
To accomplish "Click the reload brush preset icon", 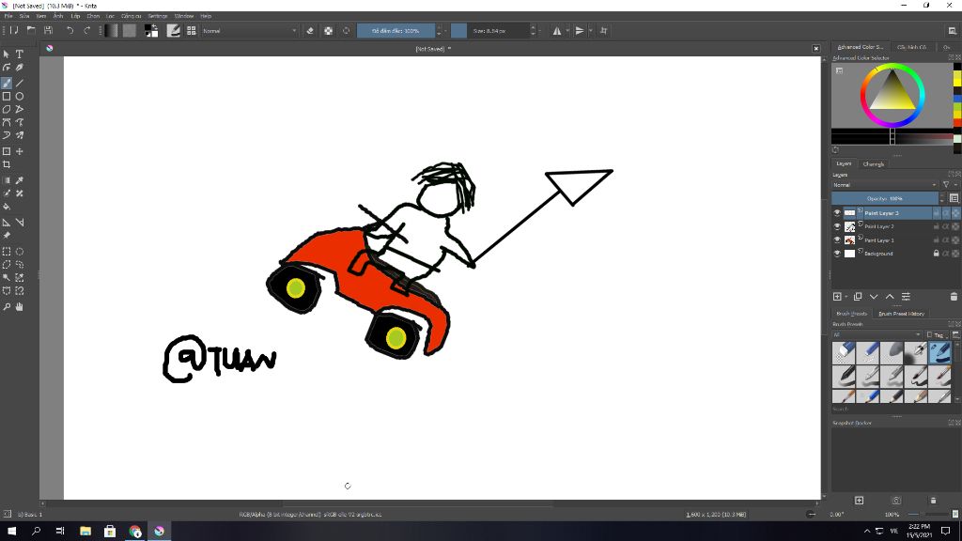I will pos(346,31).
